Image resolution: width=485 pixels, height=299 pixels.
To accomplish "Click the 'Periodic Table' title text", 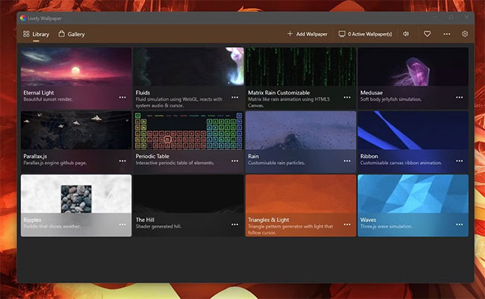I will pos(152,156).
